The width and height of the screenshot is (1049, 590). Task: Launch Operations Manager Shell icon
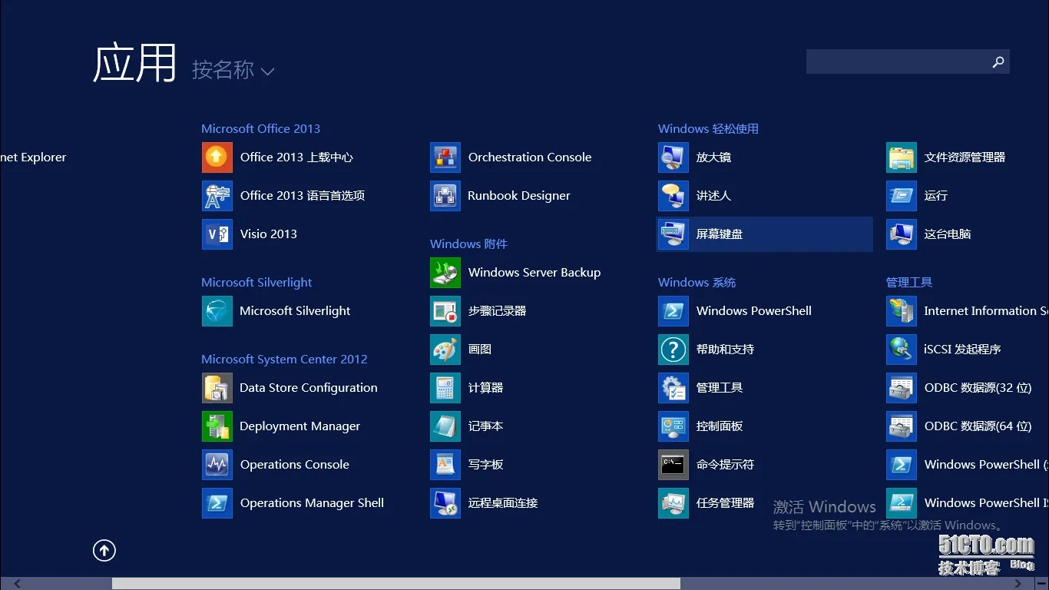pyautogui.click(x=217, y=503)
